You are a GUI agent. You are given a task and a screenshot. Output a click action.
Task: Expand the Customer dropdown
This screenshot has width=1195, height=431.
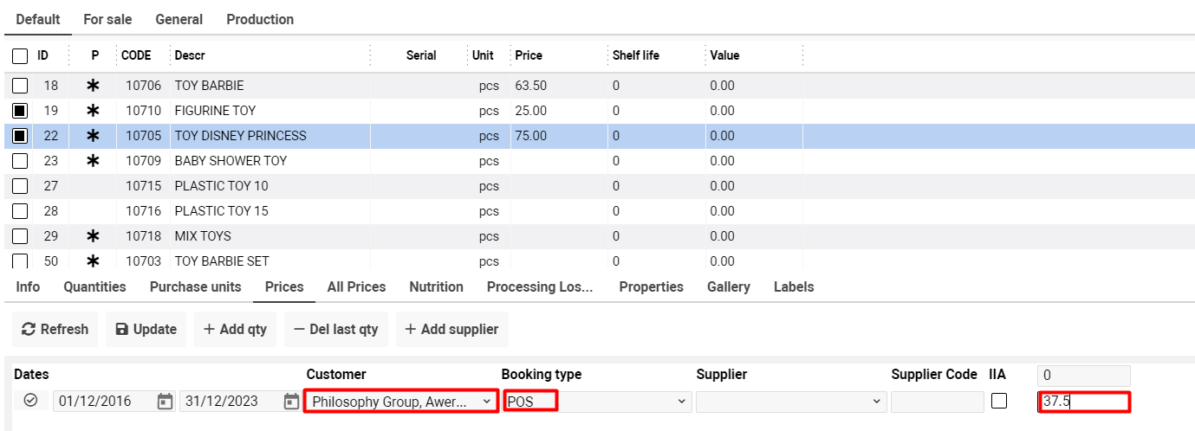point(400,402)
